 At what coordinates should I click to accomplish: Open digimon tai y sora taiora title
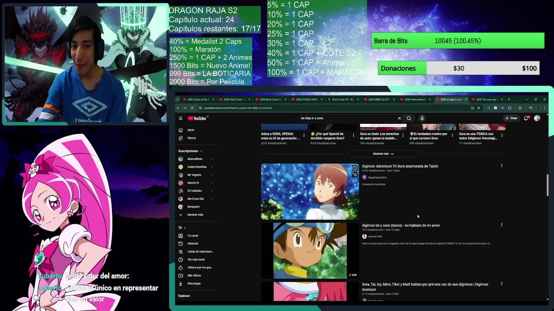[401, 225]
